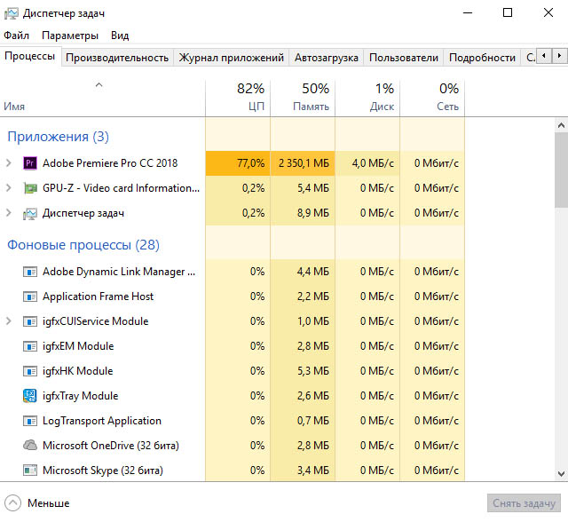Screen dimensions: 568x522
Task: Click the 8,9 МБ memory cell
Action: [x=303, y=213]
